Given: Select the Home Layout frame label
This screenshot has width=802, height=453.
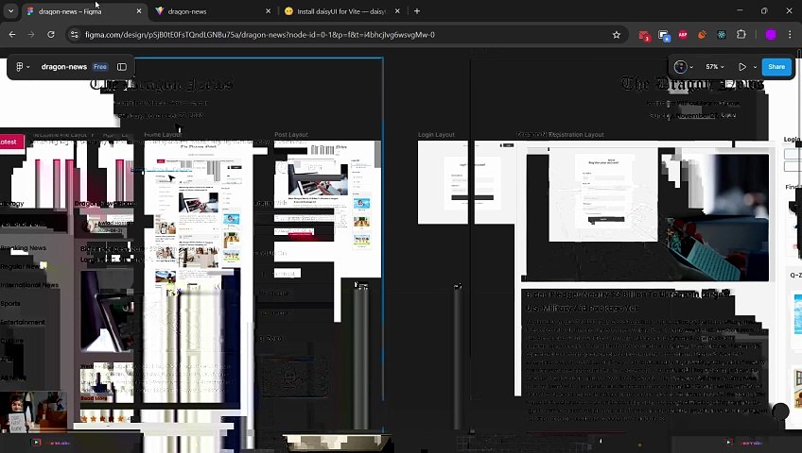Looking at the screenshot, I should point(163,135).
